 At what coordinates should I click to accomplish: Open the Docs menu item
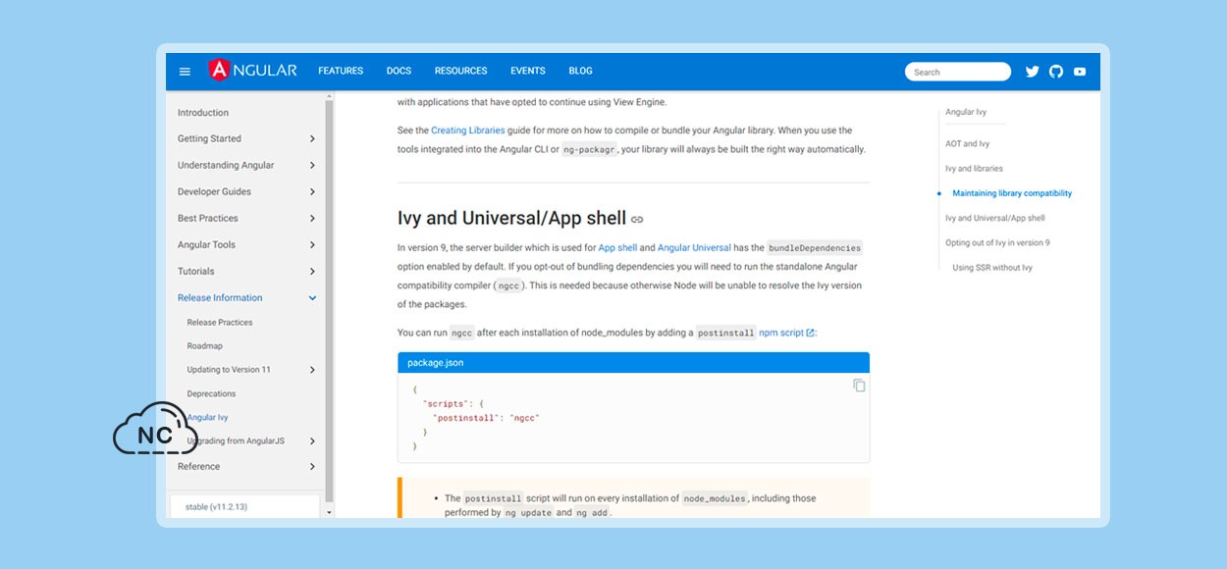tap(399, 71)
